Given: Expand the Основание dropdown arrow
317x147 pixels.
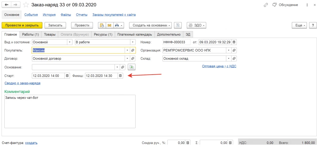Looking at the screenshot, I should [118, 67].
